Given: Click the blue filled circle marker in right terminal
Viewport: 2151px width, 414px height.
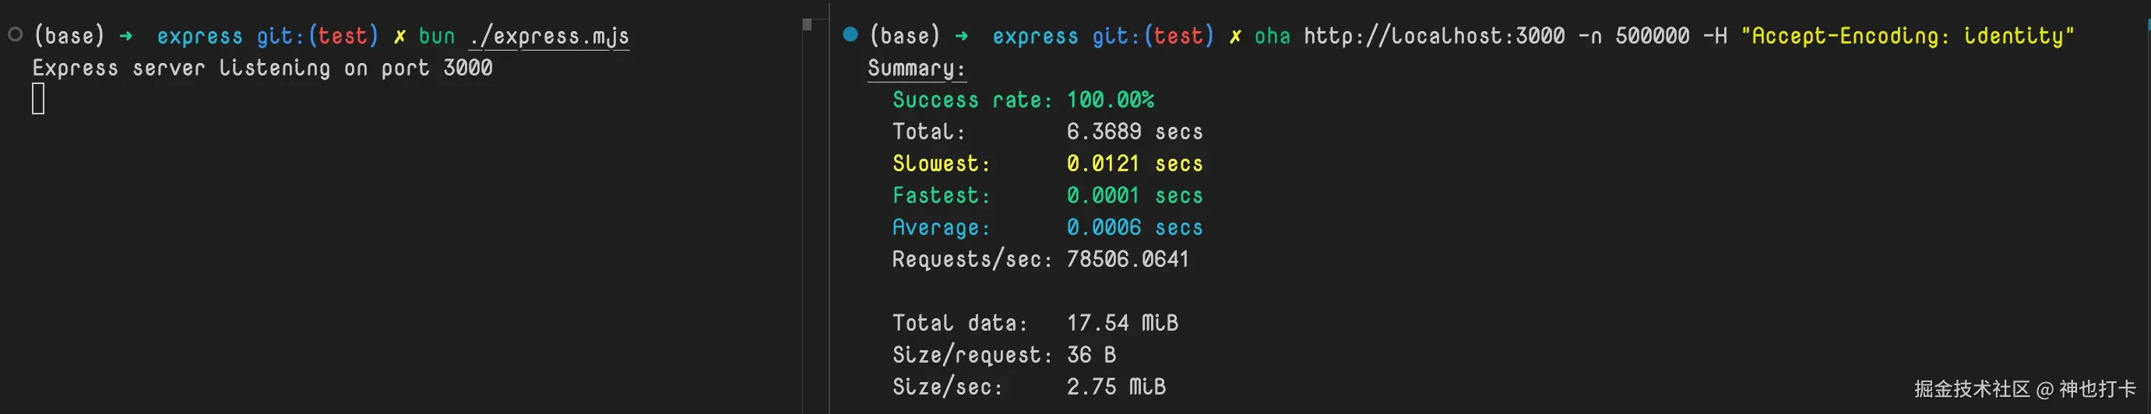Looking at the screenshot, I should 850,34.
